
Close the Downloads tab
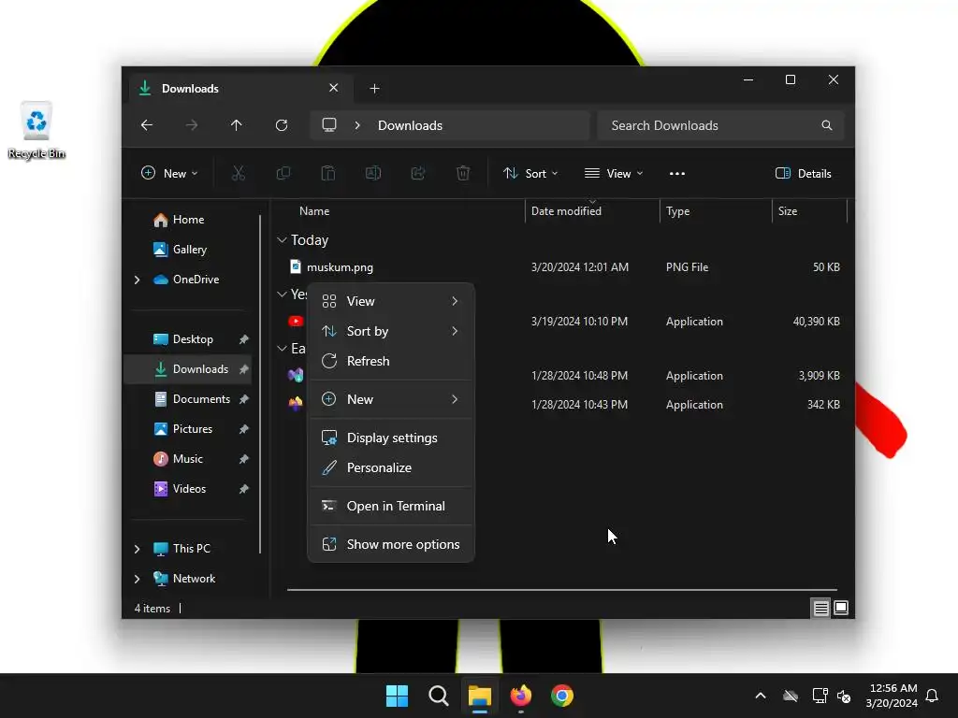pyautogui.click(x=334, y=88)
